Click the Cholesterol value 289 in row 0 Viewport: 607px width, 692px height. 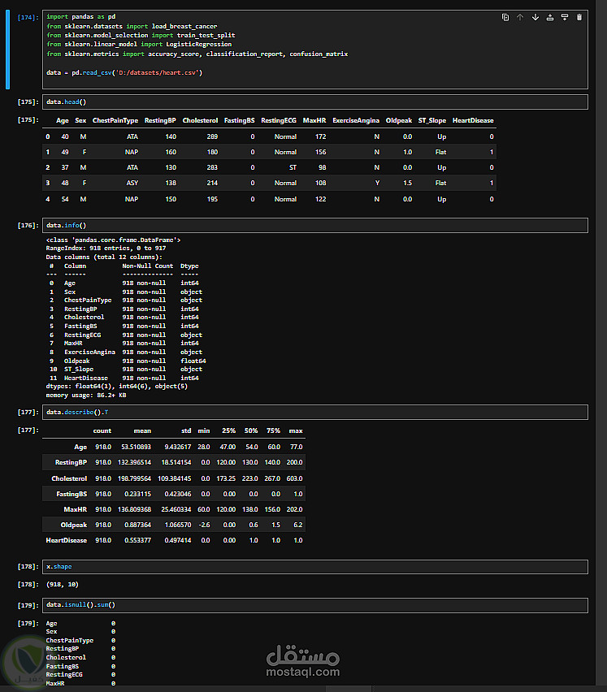coord(212,136)
